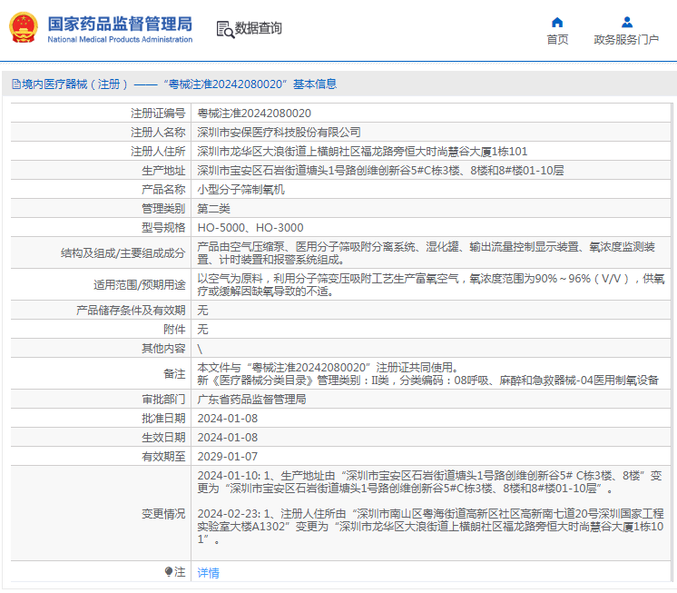
Task: Select the 产品储存条件及有效期 value 无
Action: click(x=202, y=310)
